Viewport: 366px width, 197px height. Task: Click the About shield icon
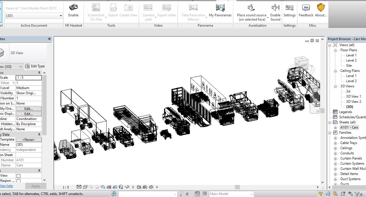(x=321, y=8)
